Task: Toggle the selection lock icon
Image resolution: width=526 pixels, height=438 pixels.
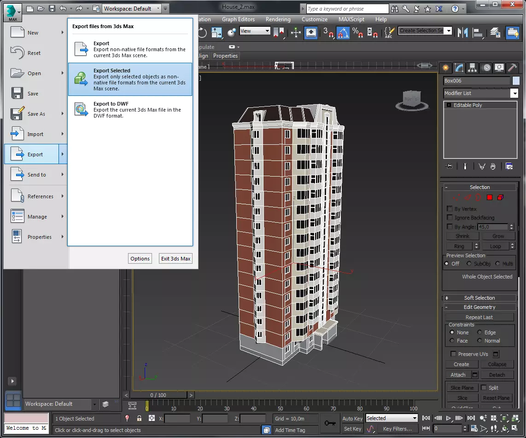Action: pos(139,419)
